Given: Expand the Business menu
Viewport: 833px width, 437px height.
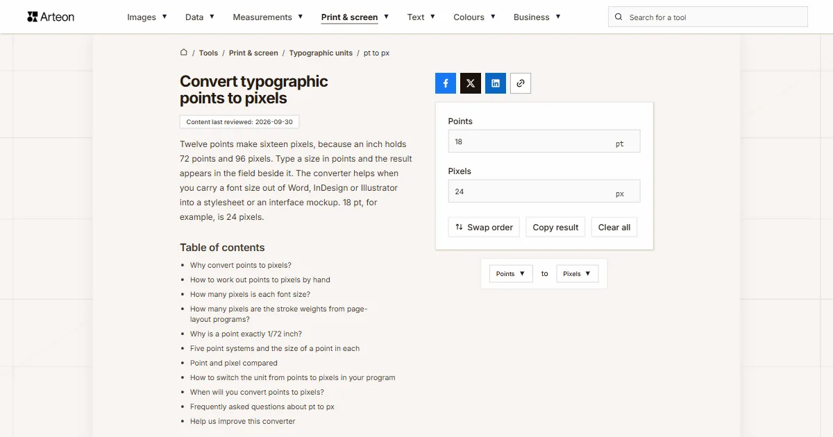Looking at the screenshot, I should coord(537,17).
